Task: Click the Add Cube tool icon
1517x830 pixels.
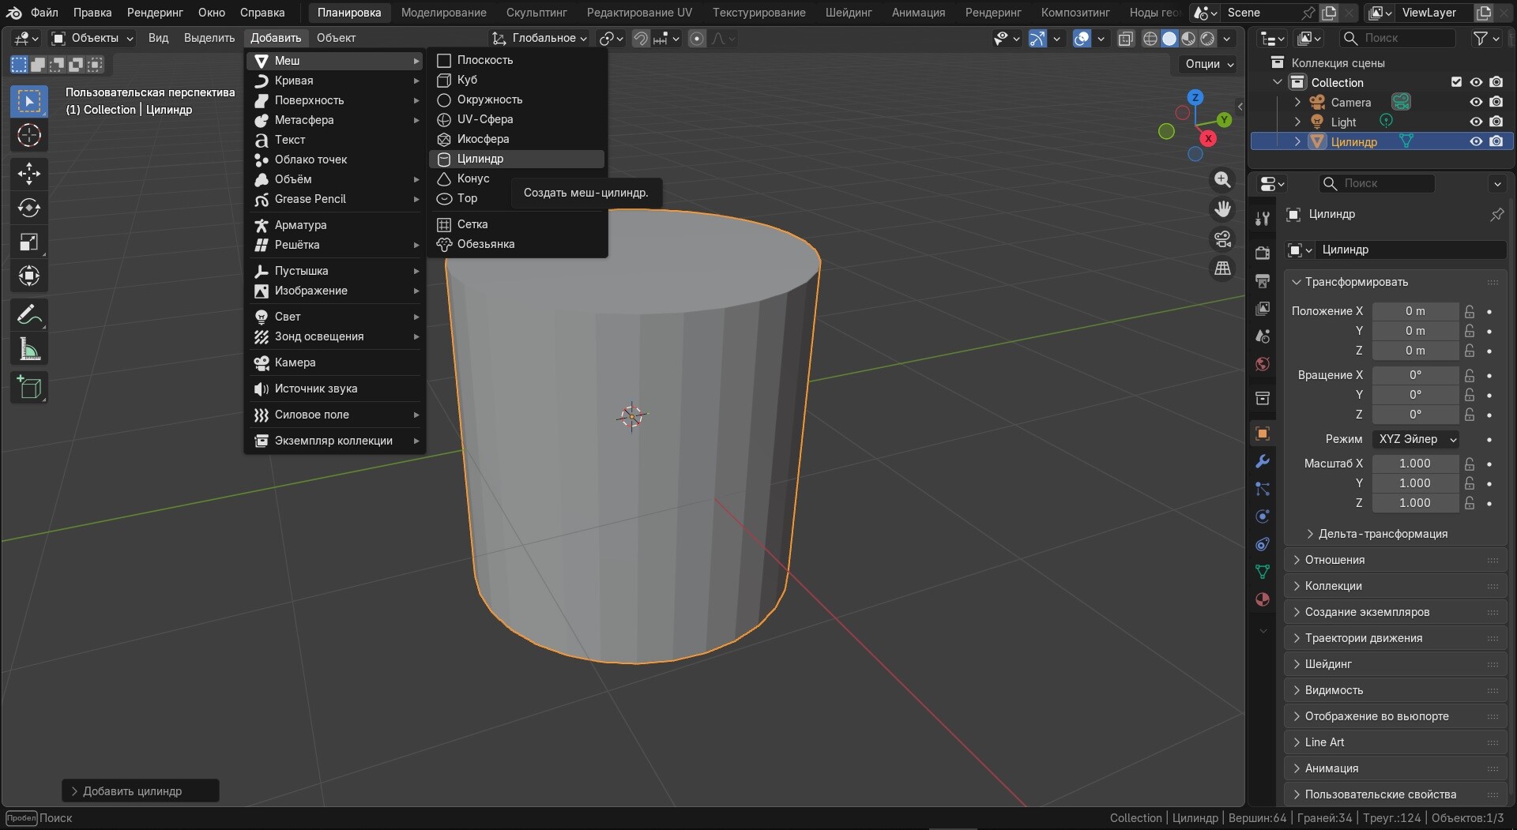Action: 29,388
